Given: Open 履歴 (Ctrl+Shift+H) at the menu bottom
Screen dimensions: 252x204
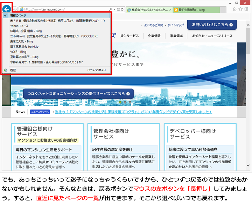Looking at the screenshot, I should [56, 70].
